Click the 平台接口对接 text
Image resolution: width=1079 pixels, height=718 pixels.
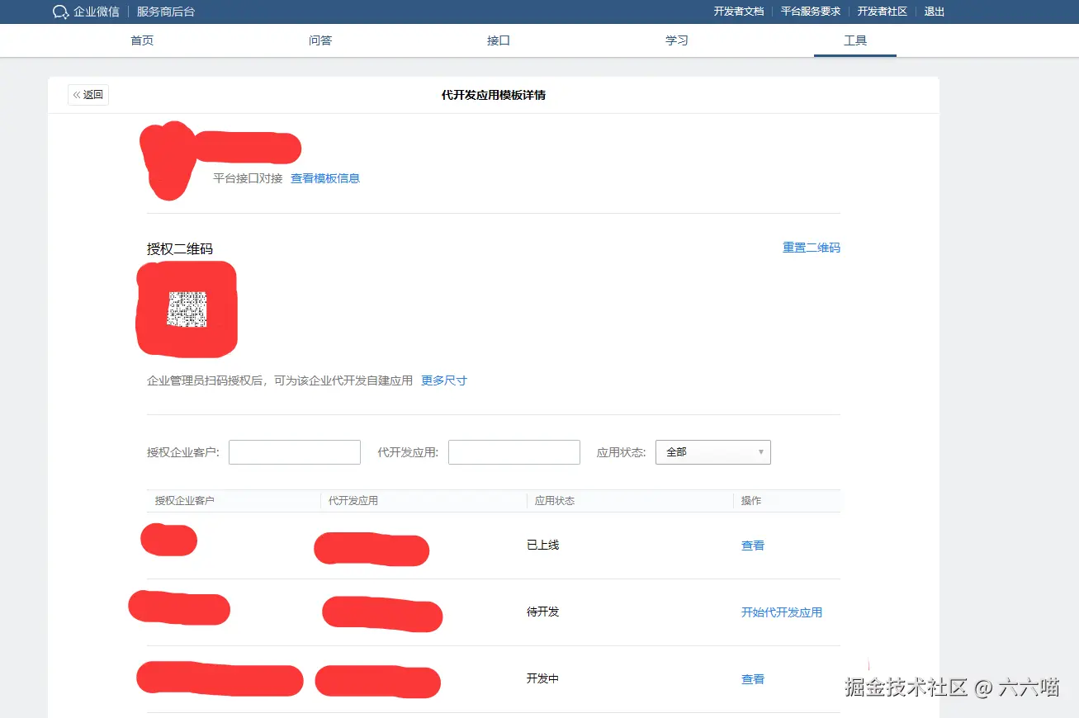pos(248,178)
